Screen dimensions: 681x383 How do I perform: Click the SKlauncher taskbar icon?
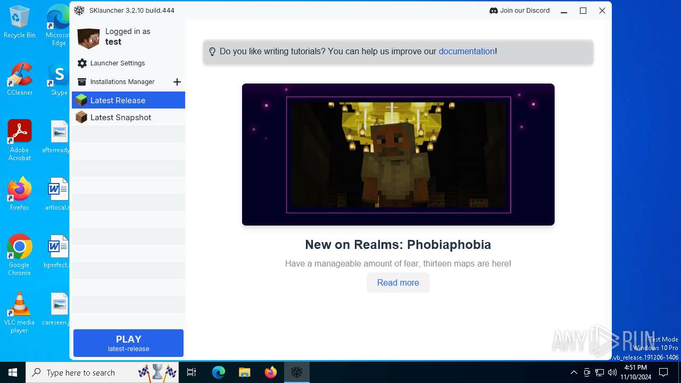click(296, 372)
